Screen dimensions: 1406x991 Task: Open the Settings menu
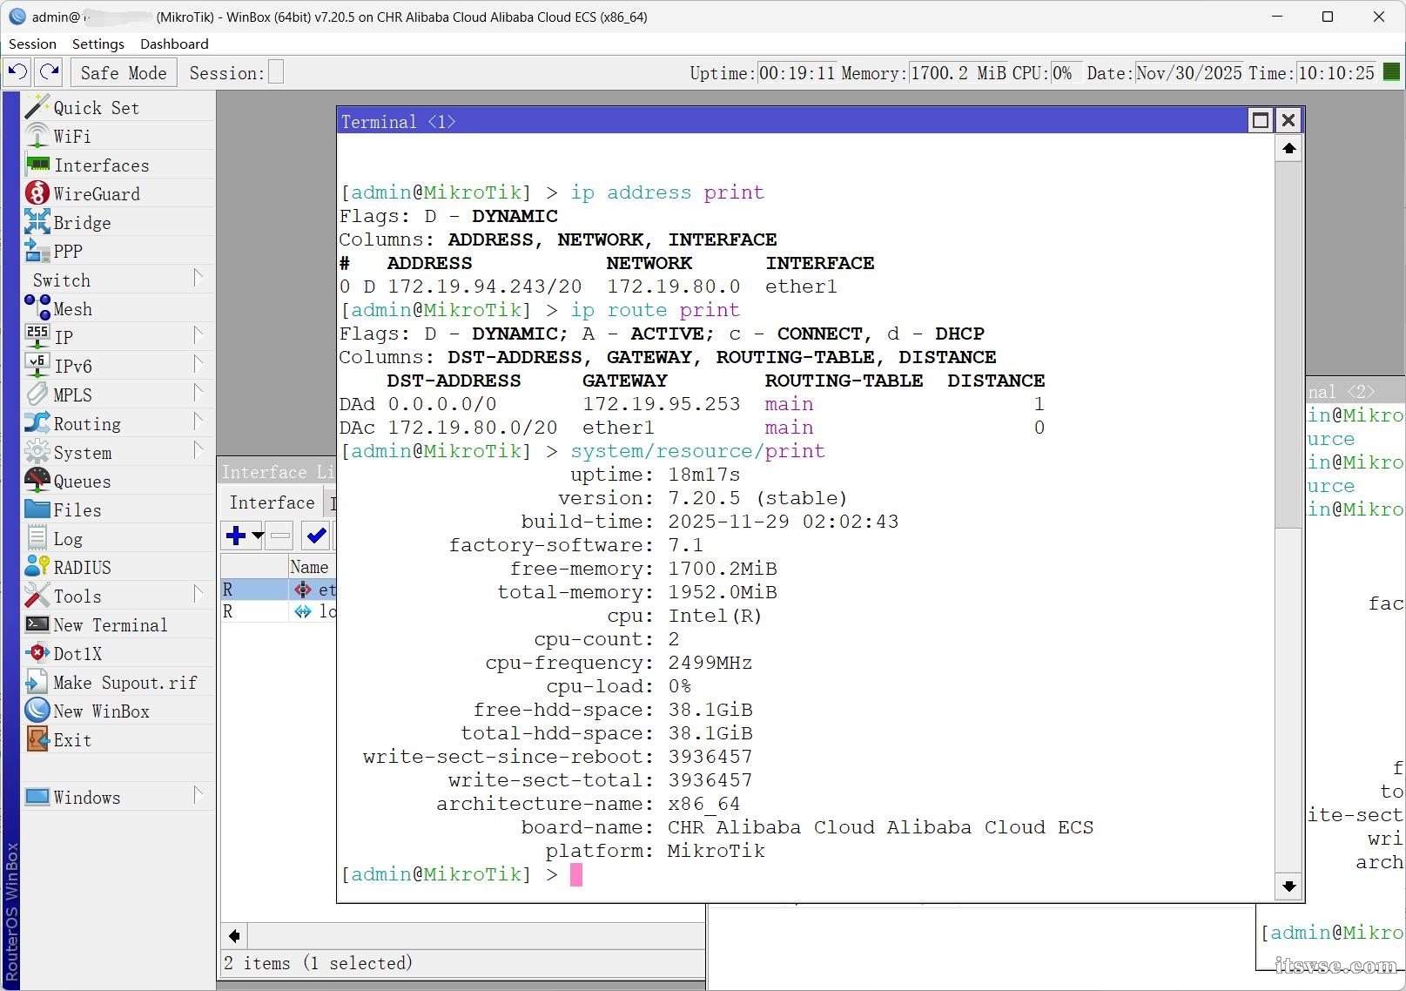pos(98,44)
